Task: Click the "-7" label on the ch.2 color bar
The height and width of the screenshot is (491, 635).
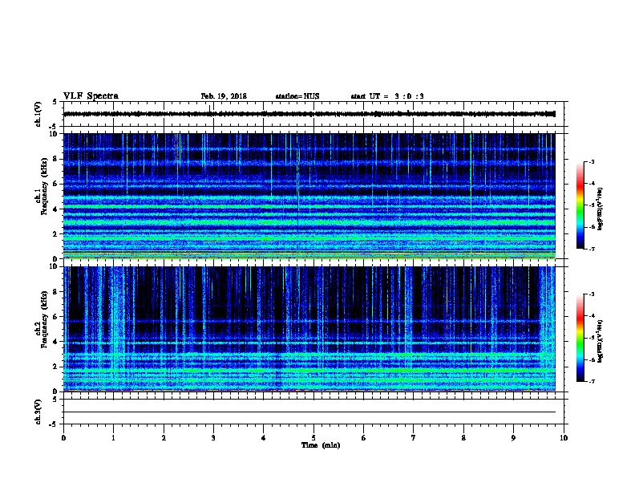Action: (591, 381)
